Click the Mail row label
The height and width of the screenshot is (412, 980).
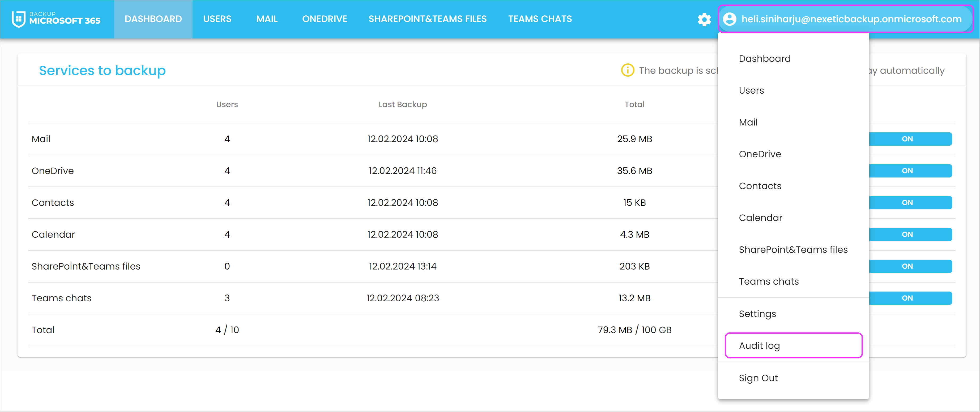coord(41,139)
